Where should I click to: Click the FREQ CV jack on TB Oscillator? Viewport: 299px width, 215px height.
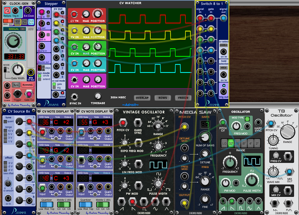click(288, 156)
